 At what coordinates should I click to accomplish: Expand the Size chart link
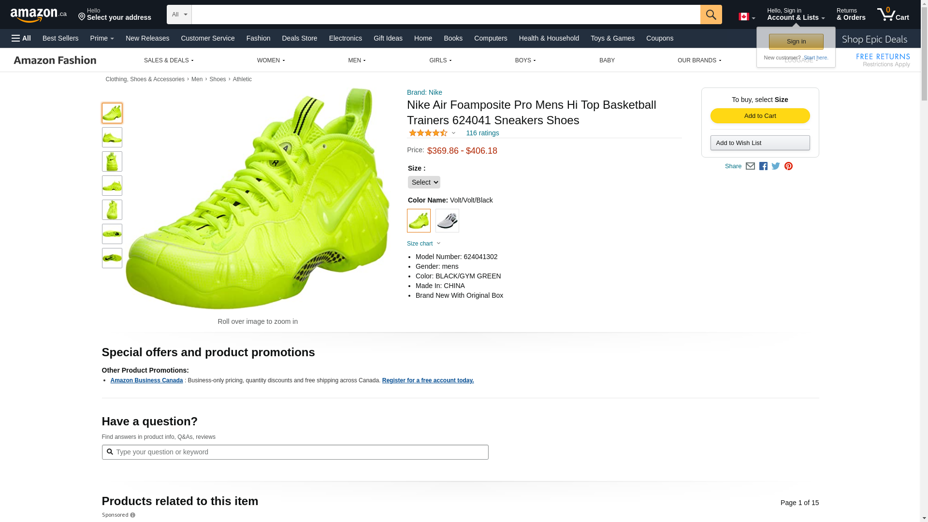tap(423, 244)
